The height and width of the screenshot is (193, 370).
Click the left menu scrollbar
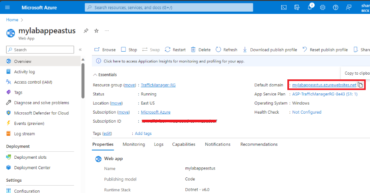click(83, 80)
